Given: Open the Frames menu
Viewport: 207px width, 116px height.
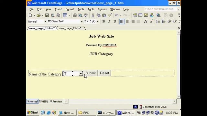Looking at the screenshot, I should [102, 9].
